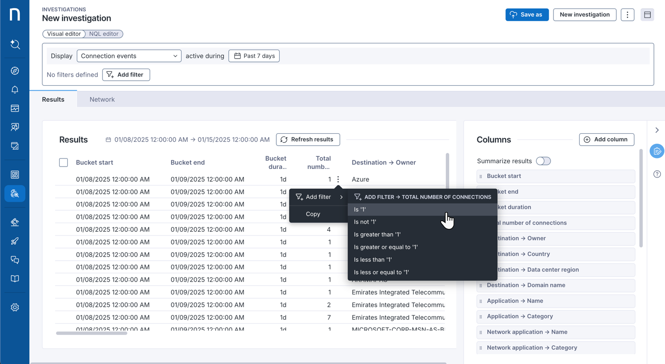Switch to the NQL editor mode
The width and height of the screenshot is (665, 364).
[104, 34]
